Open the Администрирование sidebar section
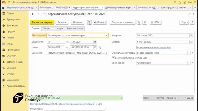Viewport: 198px width, 111px height. pyautogui.click(x=16, y=86)
